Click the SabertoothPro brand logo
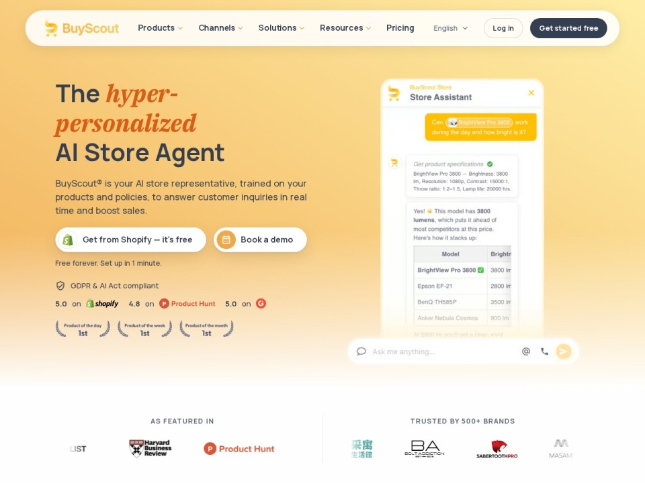645x483 pixels. pyautogui.click(x=497, y=449)
